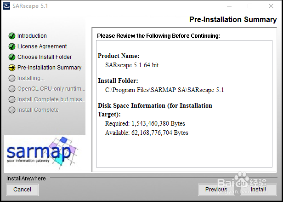Image resolution: width=283 pixels, height=202 pixels.
Task: Click the grey circle beside OpenCL CPU-only runtime
Action: coord(12,89)
